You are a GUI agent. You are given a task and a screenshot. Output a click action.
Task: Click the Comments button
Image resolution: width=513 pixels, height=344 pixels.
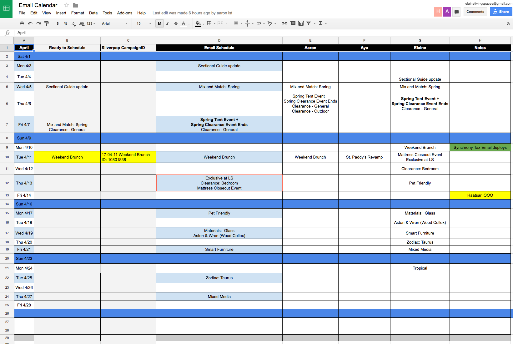point(475,12)
